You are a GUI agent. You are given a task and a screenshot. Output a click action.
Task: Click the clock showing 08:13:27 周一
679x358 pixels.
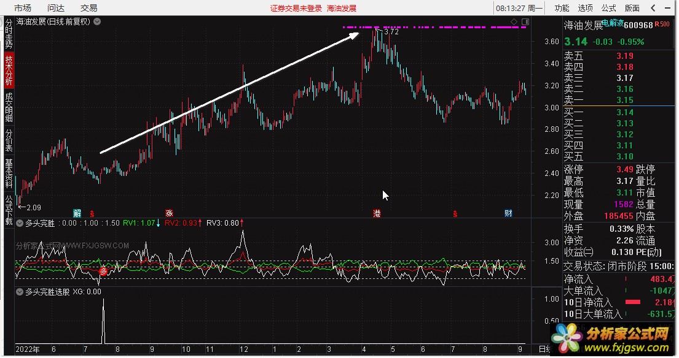(519, 8)
